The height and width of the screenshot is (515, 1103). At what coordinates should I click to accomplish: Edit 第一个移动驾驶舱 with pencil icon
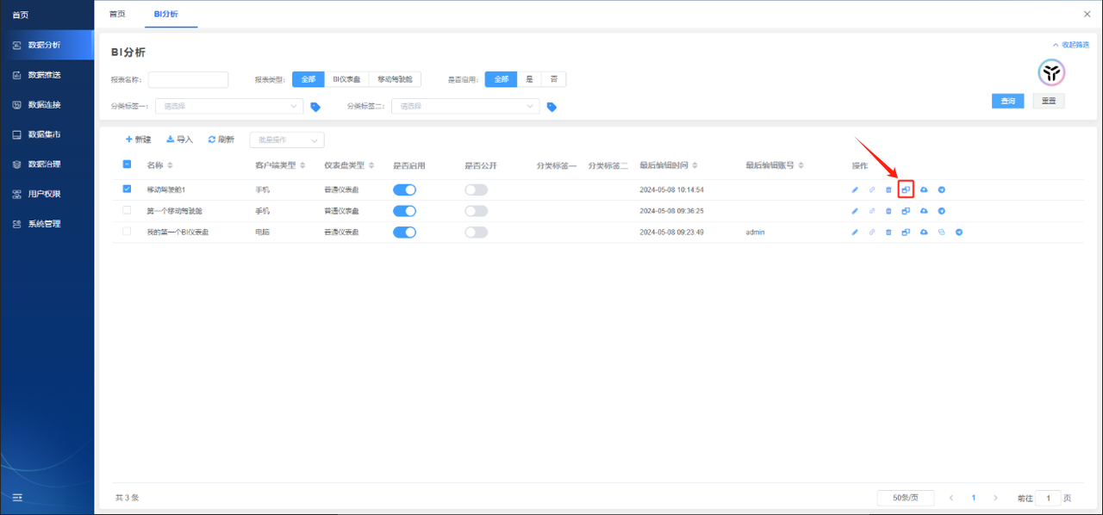pos(855,211)
